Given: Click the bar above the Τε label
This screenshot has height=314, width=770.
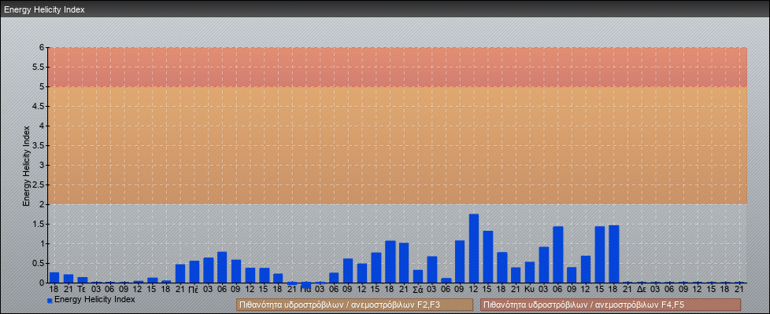Looking at the screenshot, I should tap(83, 280).
